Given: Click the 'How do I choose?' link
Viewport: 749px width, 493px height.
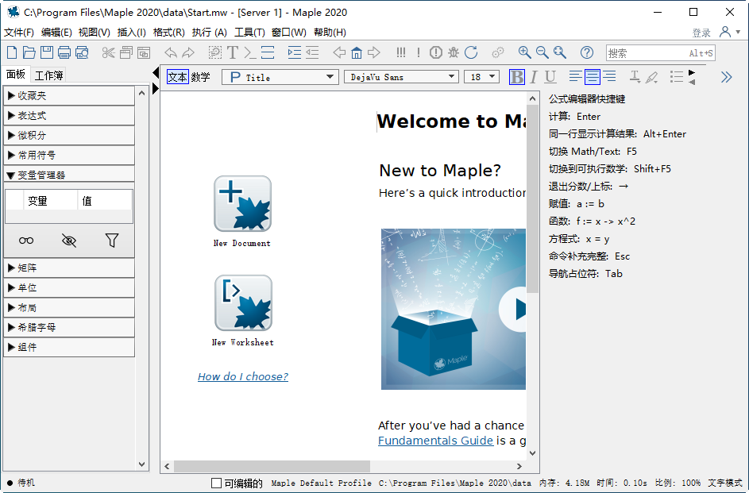Looking at the screenshot, I should [x=243, y=376].
